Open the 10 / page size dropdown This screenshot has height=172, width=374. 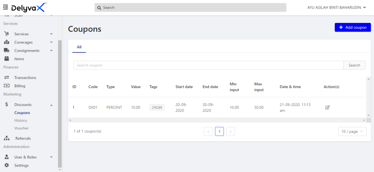pos(352,131)
